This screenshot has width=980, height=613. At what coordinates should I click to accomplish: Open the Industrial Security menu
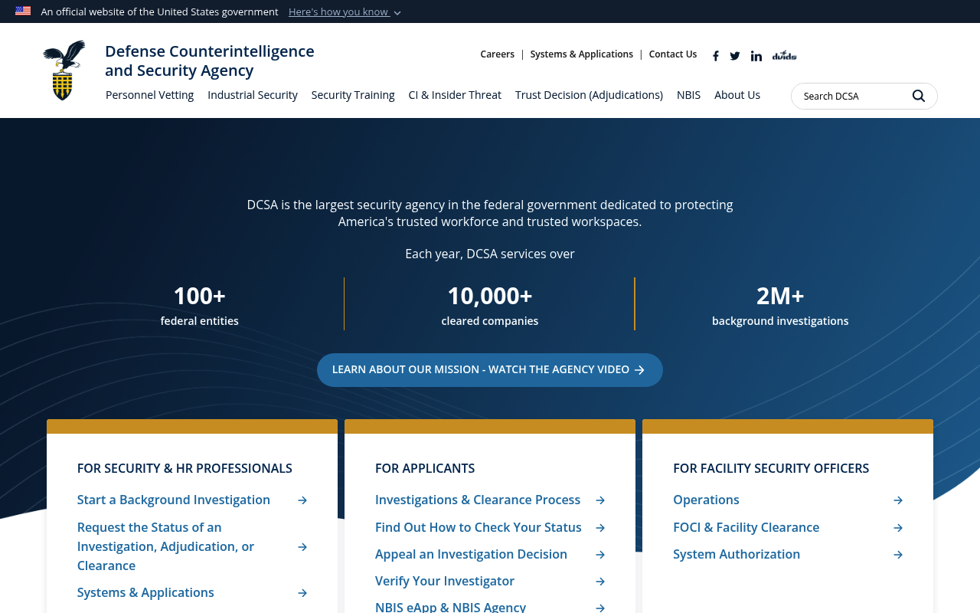253,95
